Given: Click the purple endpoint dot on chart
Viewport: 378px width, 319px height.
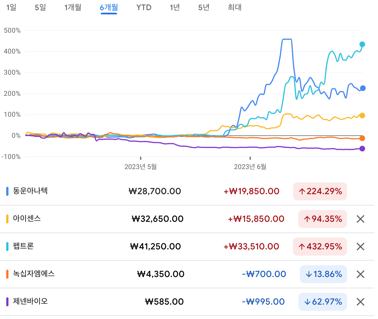Looking at the screenshot, I should tap(362, 149).
